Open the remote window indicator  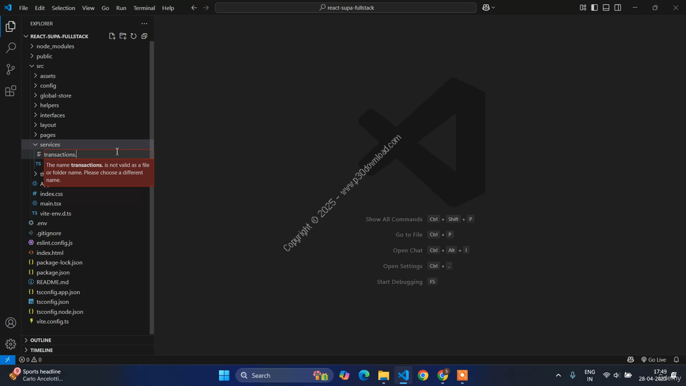pyautogui.click(x=8, y=360)
